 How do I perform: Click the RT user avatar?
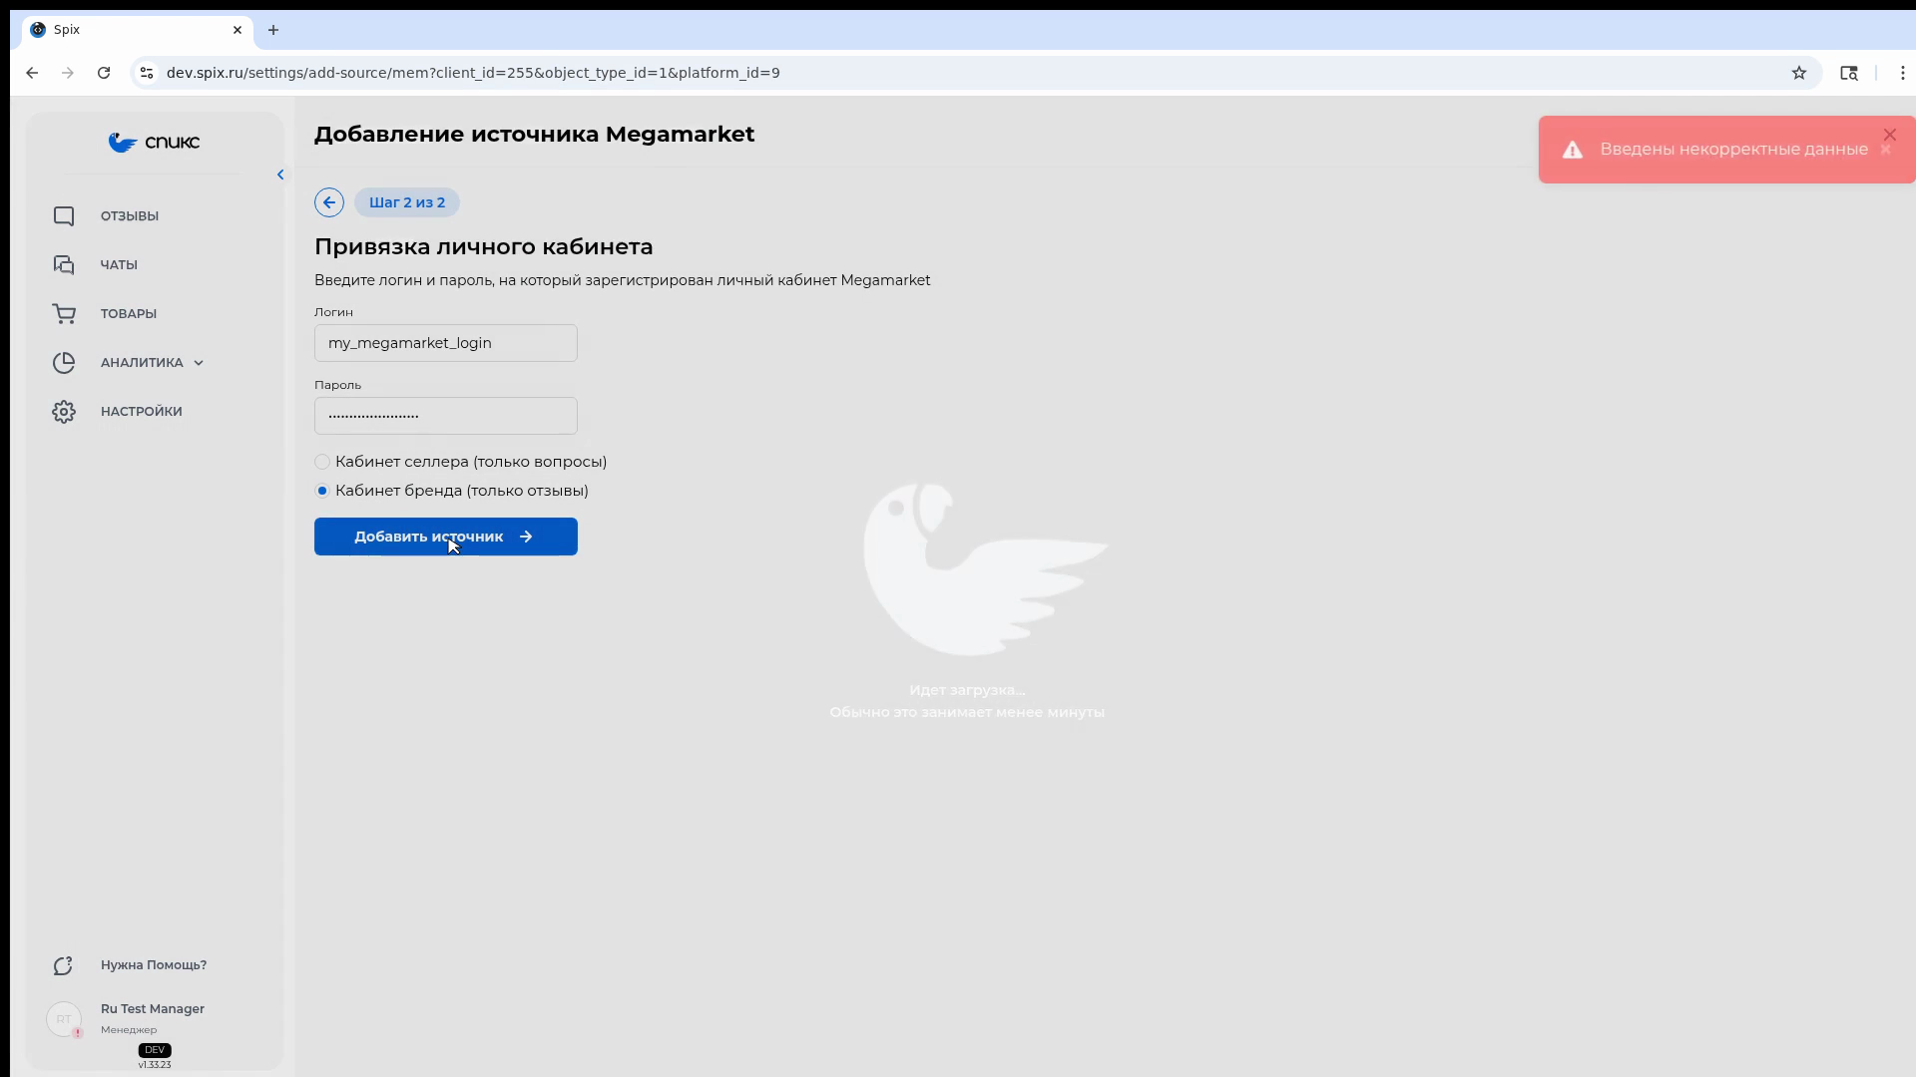click(64, 1019)
